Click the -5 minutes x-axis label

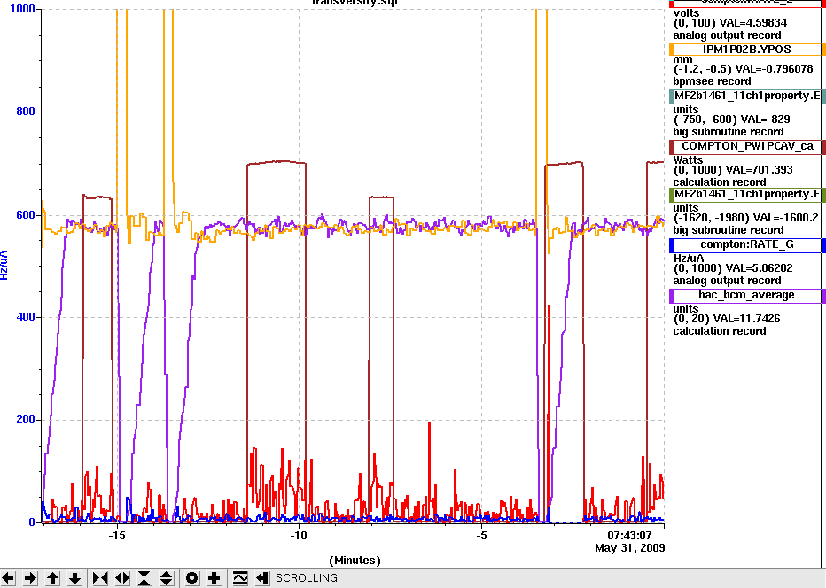click(481, 536)
